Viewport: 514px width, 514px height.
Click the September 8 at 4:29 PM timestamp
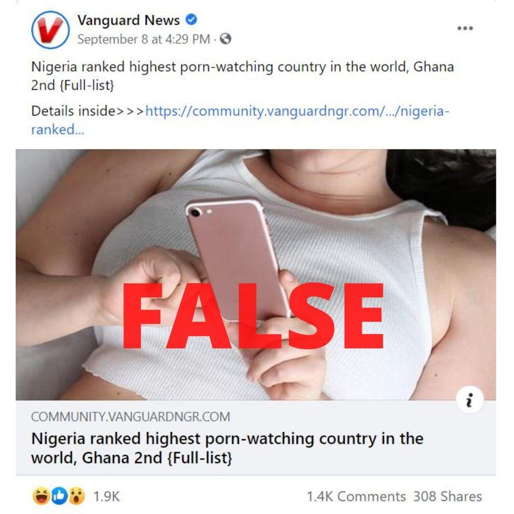click(144, 40)
